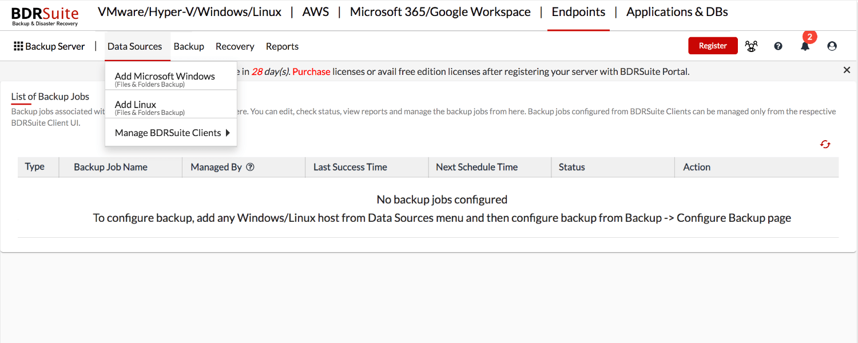Expand Manage BDRSuite Clients submenu arrow

tap(228, 133)
